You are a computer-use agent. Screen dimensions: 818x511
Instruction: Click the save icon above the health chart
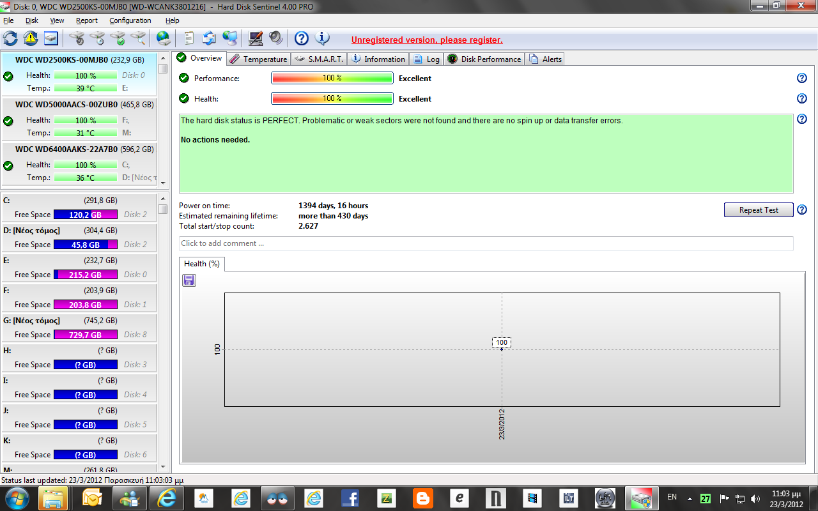click(x=189, y=280)
